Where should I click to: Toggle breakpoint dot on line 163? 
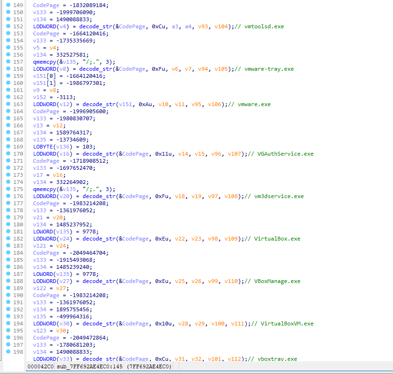(8, 104)
